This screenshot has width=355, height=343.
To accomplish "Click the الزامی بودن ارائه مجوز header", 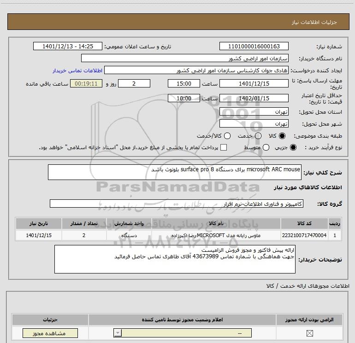I will [309, 320].
